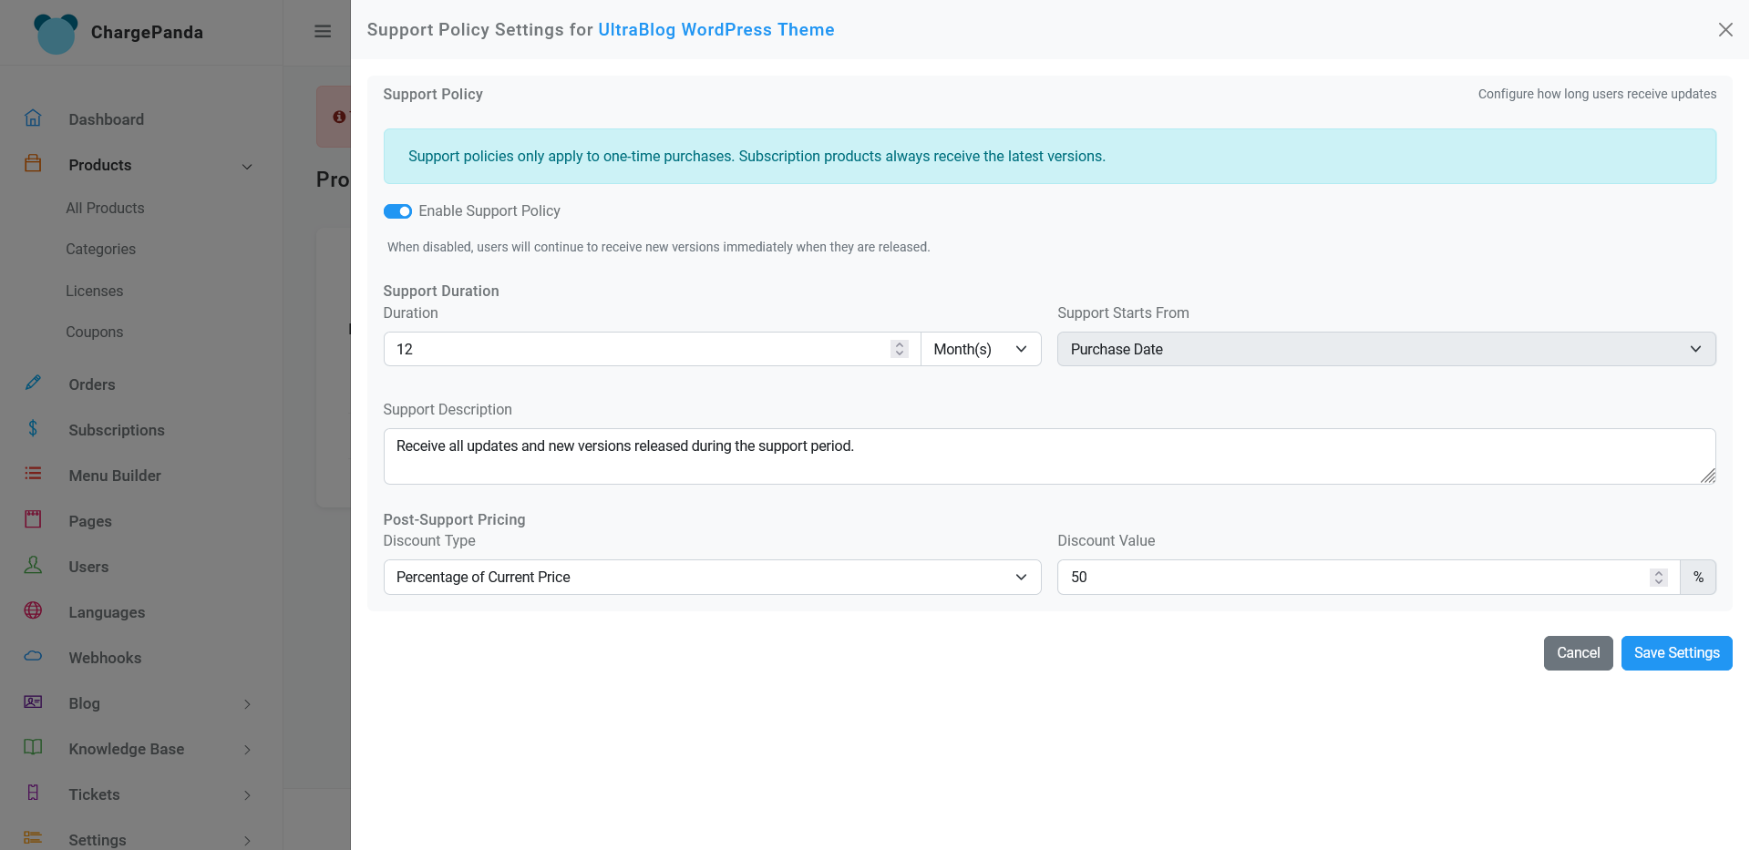Image resolution: width=1750 pixels, height=850 pixels.
Task: Click the Webhooks cloud icon
Action: (33, 657)
